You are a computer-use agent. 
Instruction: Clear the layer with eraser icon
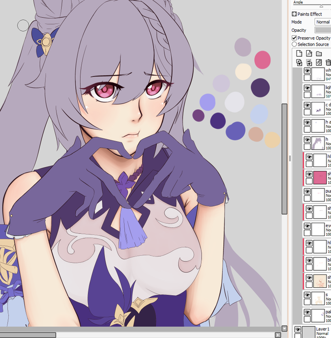coord(319,63)
